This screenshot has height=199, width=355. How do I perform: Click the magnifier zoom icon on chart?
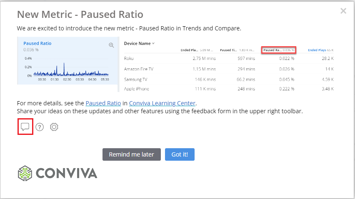point(111,45)
